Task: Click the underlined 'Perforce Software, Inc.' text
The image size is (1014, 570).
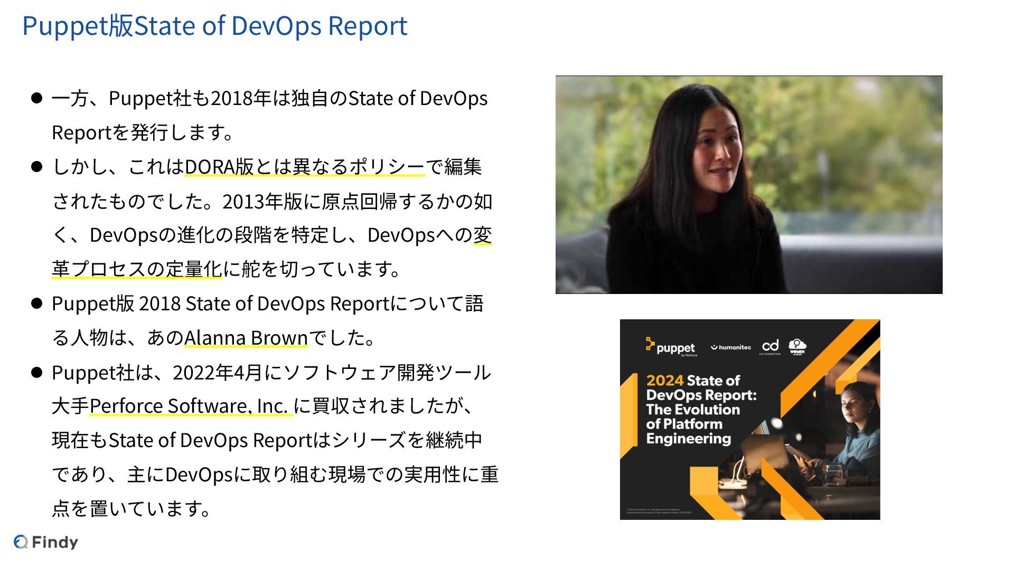Action: 190,406
